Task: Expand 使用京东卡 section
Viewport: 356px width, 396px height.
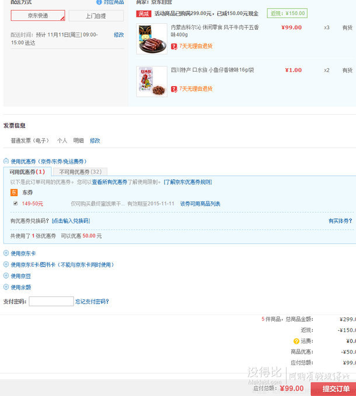Action: tap(6, 253)
